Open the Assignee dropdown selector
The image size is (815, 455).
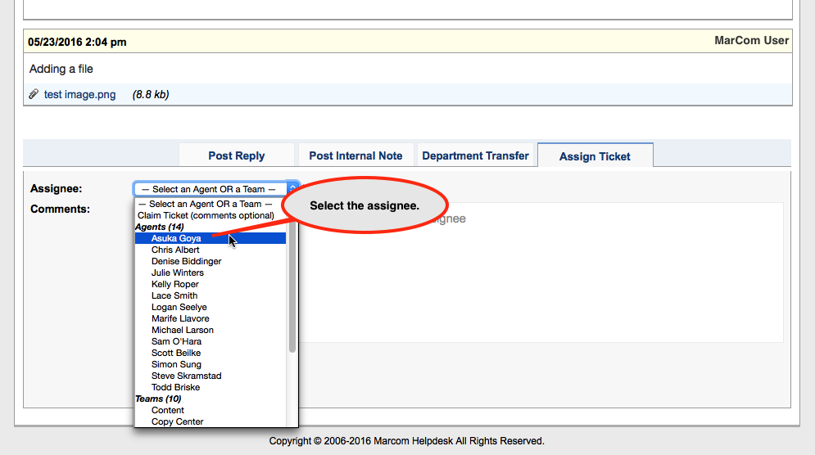(x=215, y=189)
